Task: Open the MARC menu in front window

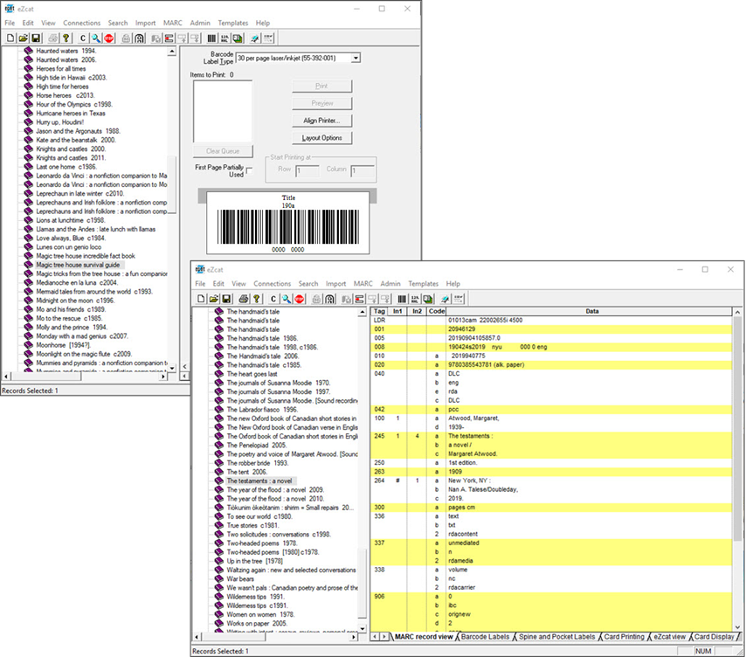Action: [x=363, y=284]
